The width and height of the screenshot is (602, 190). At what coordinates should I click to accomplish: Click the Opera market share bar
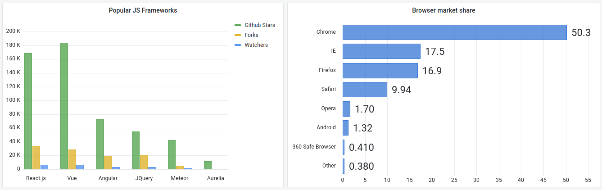point(346,109)
